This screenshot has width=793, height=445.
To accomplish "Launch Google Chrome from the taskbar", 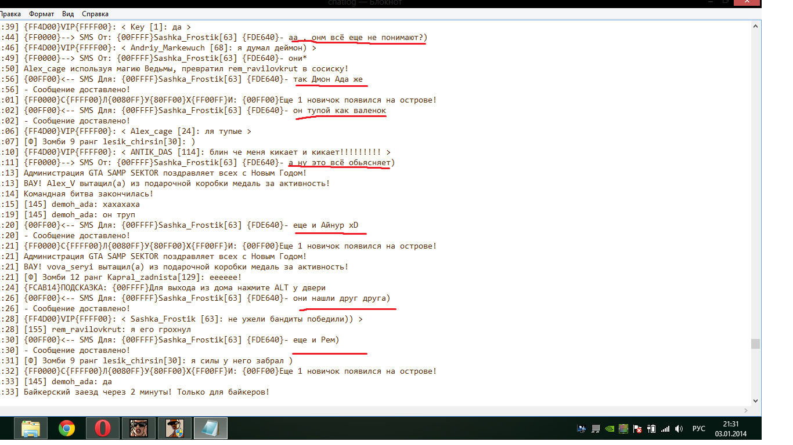I will pyautogui.click(x=67, y=429).
